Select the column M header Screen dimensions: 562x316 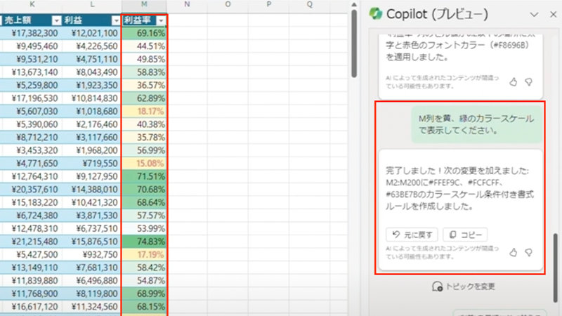coord(144,6)
